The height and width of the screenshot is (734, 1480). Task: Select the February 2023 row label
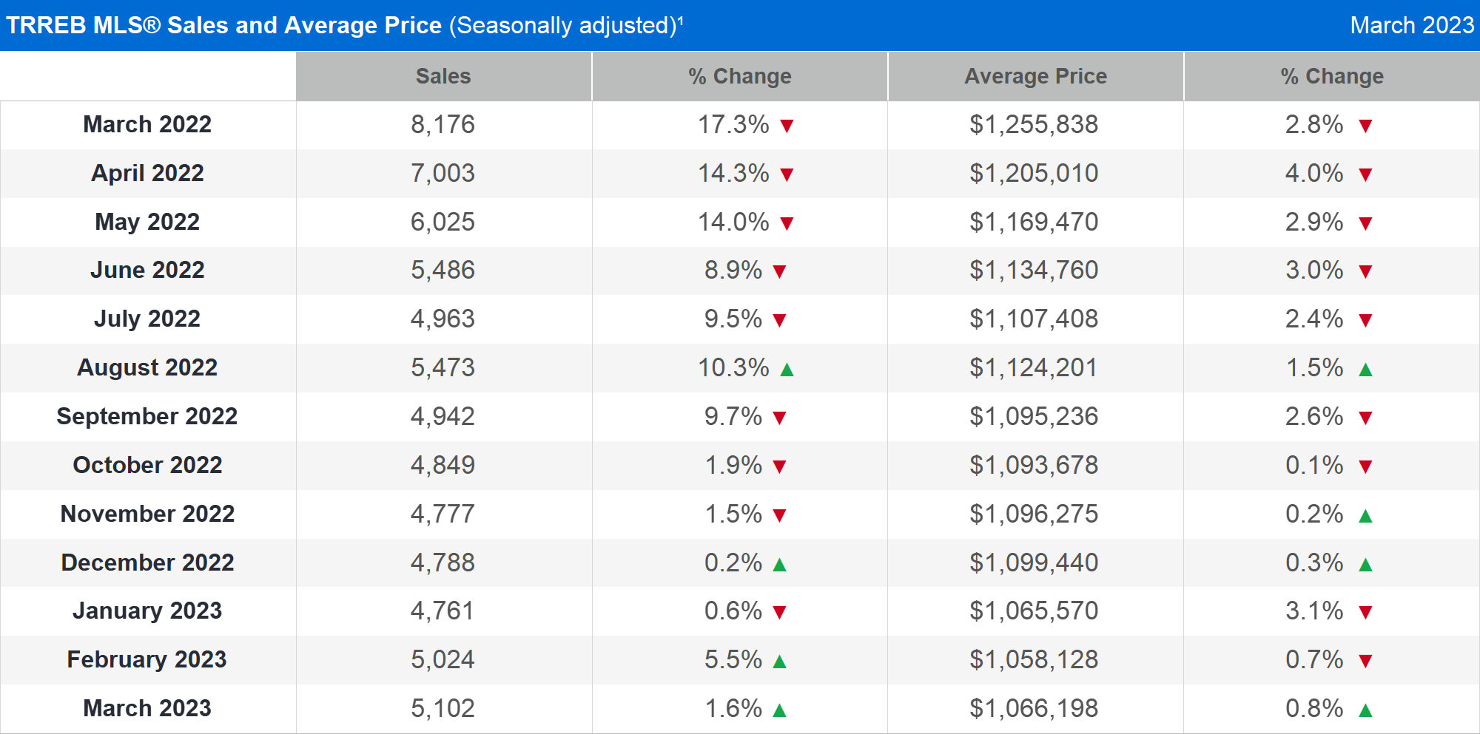(x=147, y=659)
